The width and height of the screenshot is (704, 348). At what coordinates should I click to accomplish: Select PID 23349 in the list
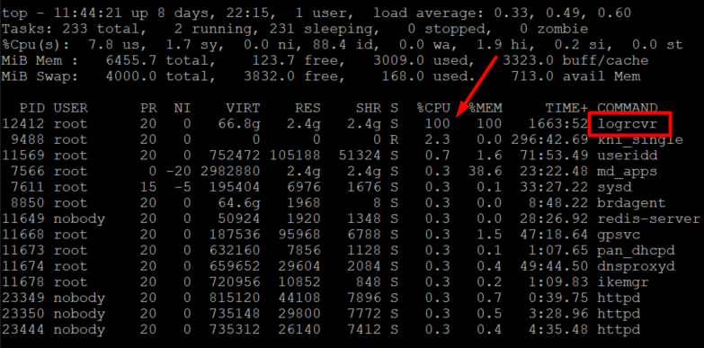23,299
